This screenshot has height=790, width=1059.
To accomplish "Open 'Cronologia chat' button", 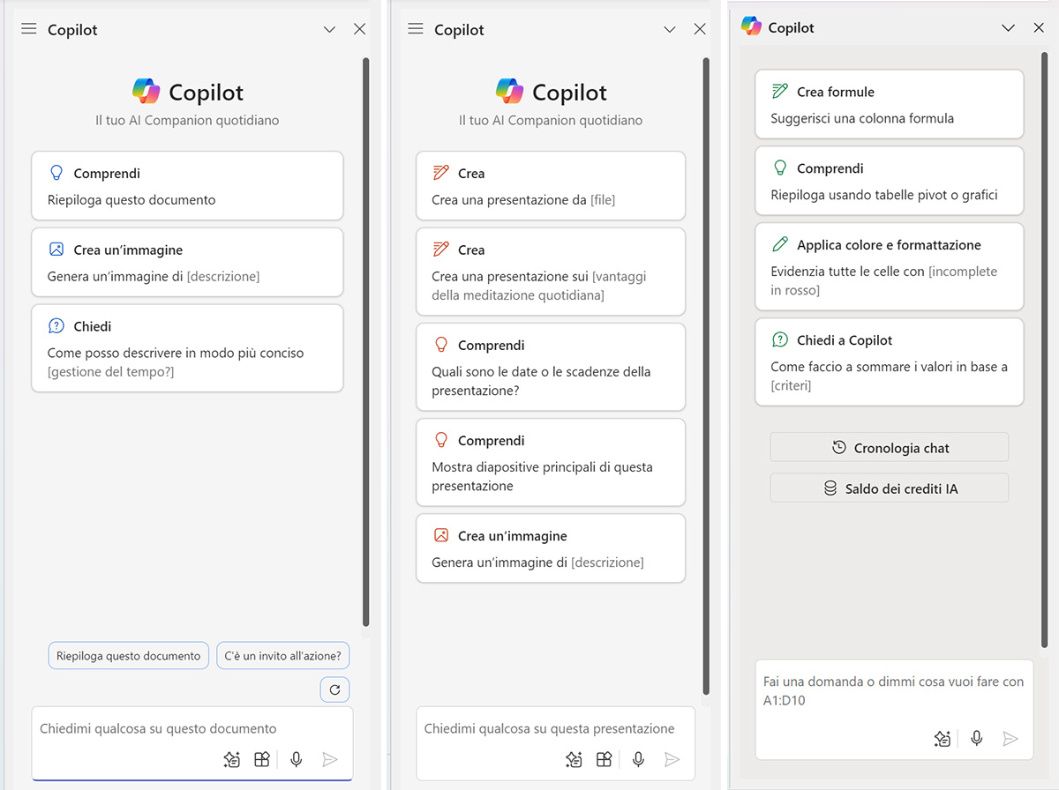I will click(x=889, y=448).
